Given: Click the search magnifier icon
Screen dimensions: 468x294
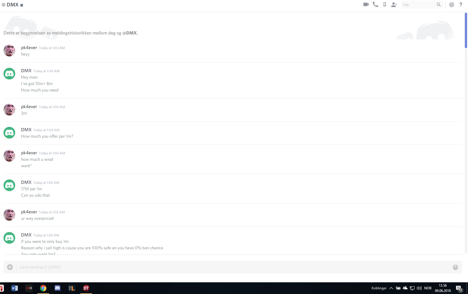Looking at the screenshot, I should point(438,5).
